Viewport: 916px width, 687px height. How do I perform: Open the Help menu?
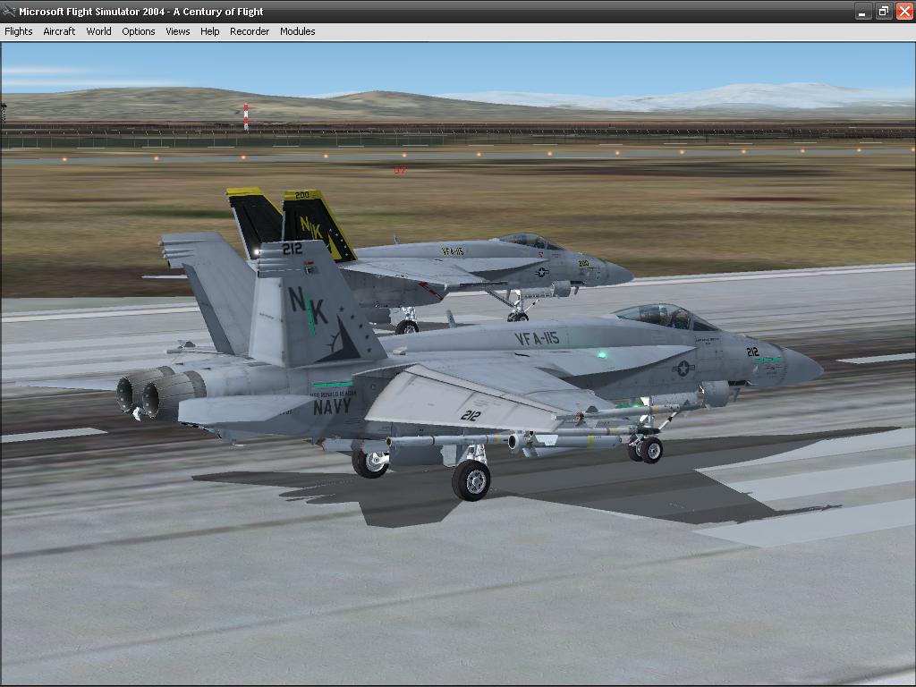coord(209,31)
